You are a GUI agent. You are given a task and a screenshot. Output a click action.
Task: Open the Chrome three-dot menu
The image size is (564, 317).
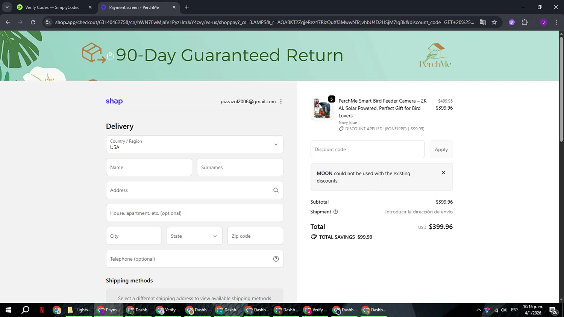click(x=556, y=22)
